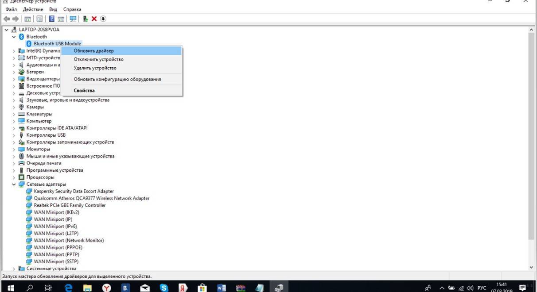
Task: Collapse the LAPTOP-20S8PVOA root node
Action: (x=6, y=30)
